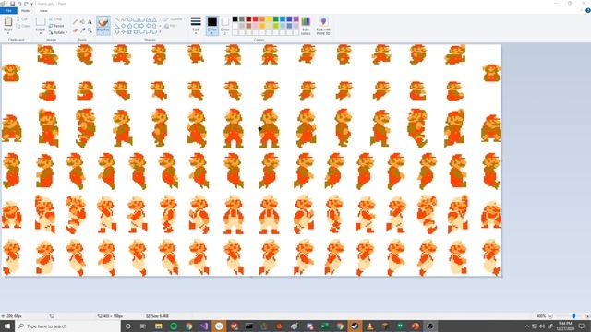The image size is (591, 332).
Task: Click the Undo arrow in title bar
Action: click(19, 4)
